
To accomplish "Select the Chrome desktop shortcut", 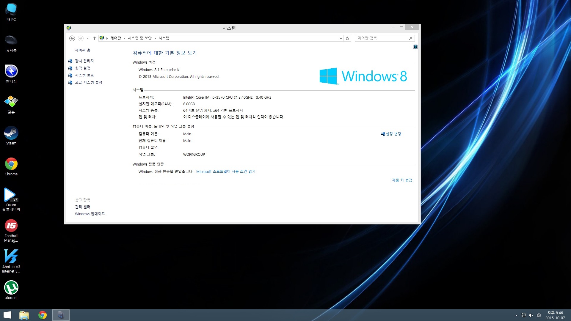I will coord(11,167).
